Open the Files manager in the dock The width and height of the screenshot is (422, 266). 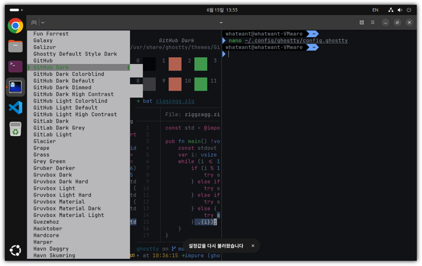15,46
